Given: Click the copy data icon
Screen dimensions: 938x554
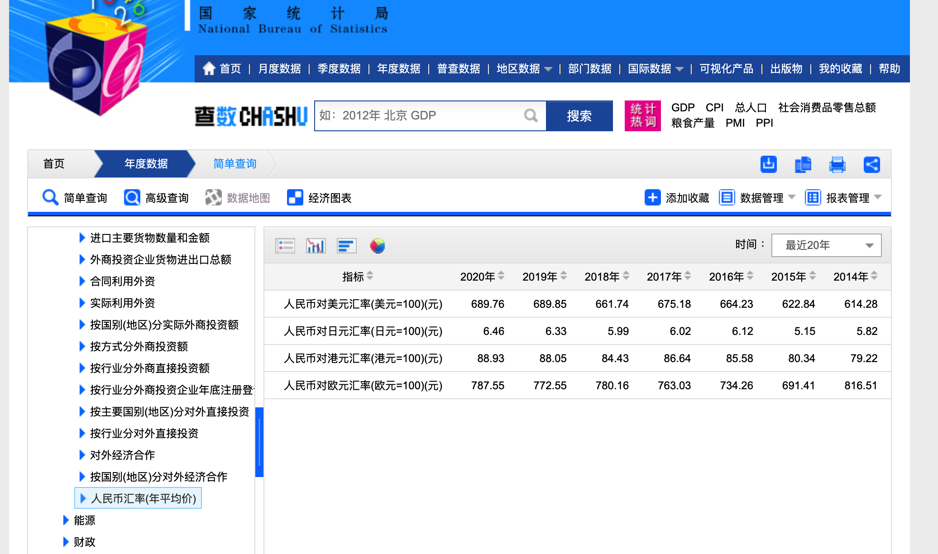Looking at the screenshot, I should click(803, 164).
